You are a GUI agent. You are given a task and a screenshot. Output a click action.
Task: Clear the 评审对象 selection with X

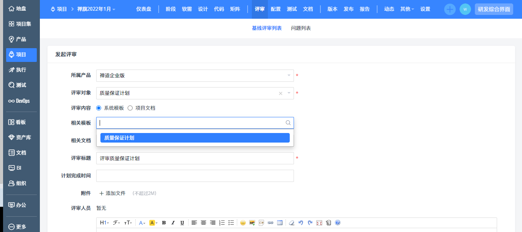click(281, 93)
